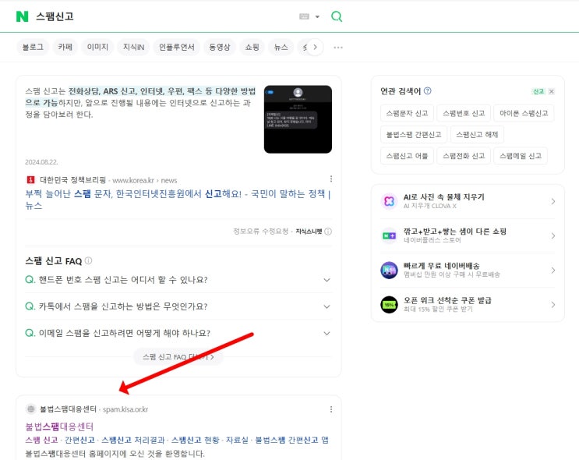Screen dimensions: 579x460
Task: Click the help icon beside 연관 검색어
Action: click(x=428, y=91)
